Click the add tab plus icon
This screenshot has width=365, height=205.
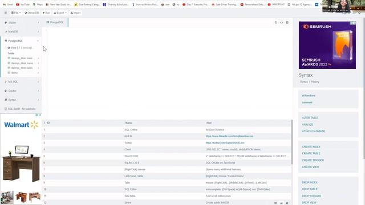click(287, 23)
